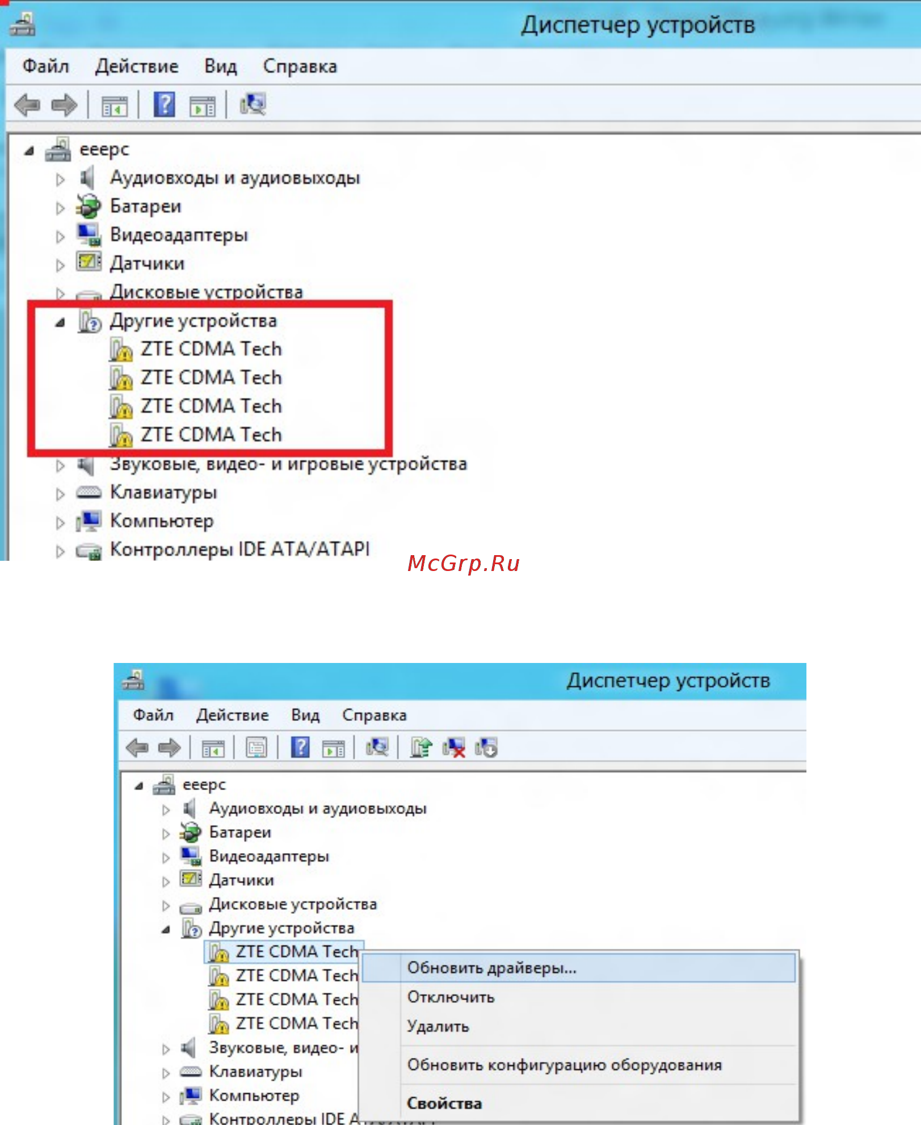Expand Датчики node in lower window
921x1125 pixels.
click(166, 881)
